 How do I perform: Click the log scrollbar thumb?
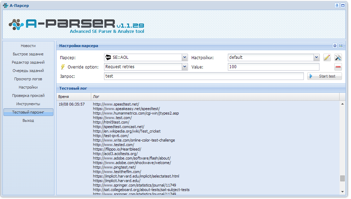(342, 178)
